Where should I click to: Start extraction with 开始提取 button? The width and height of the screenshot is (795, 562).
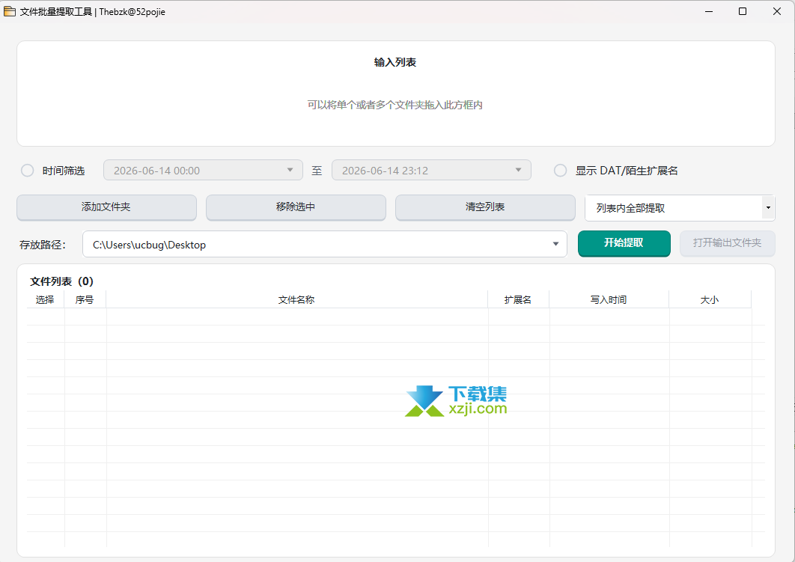click(x=624, y=243)
